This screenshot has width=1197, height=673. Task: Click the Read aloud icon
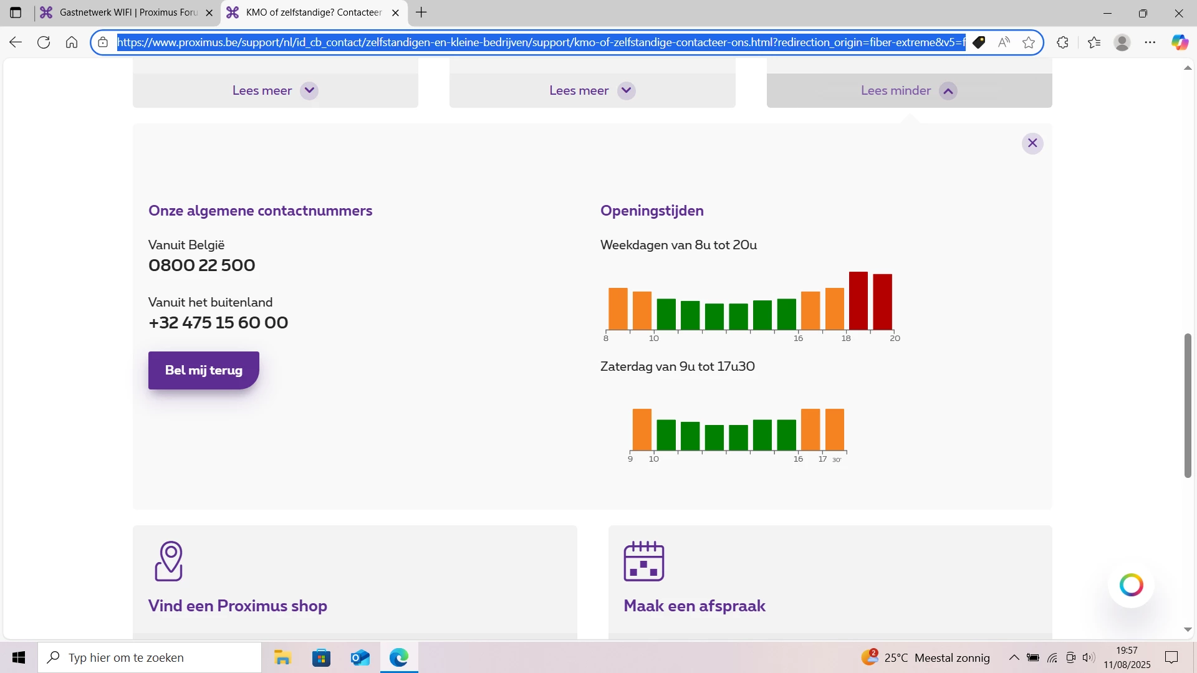coord(1004,42)
